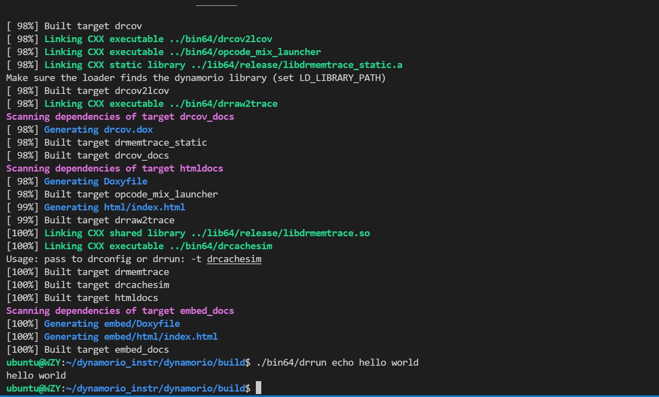The height and width of the screenshot is (397, 659).
Task: Click the path '../lib64/release/libdrmemtrace_static.a'
Action: click(297, 65)
